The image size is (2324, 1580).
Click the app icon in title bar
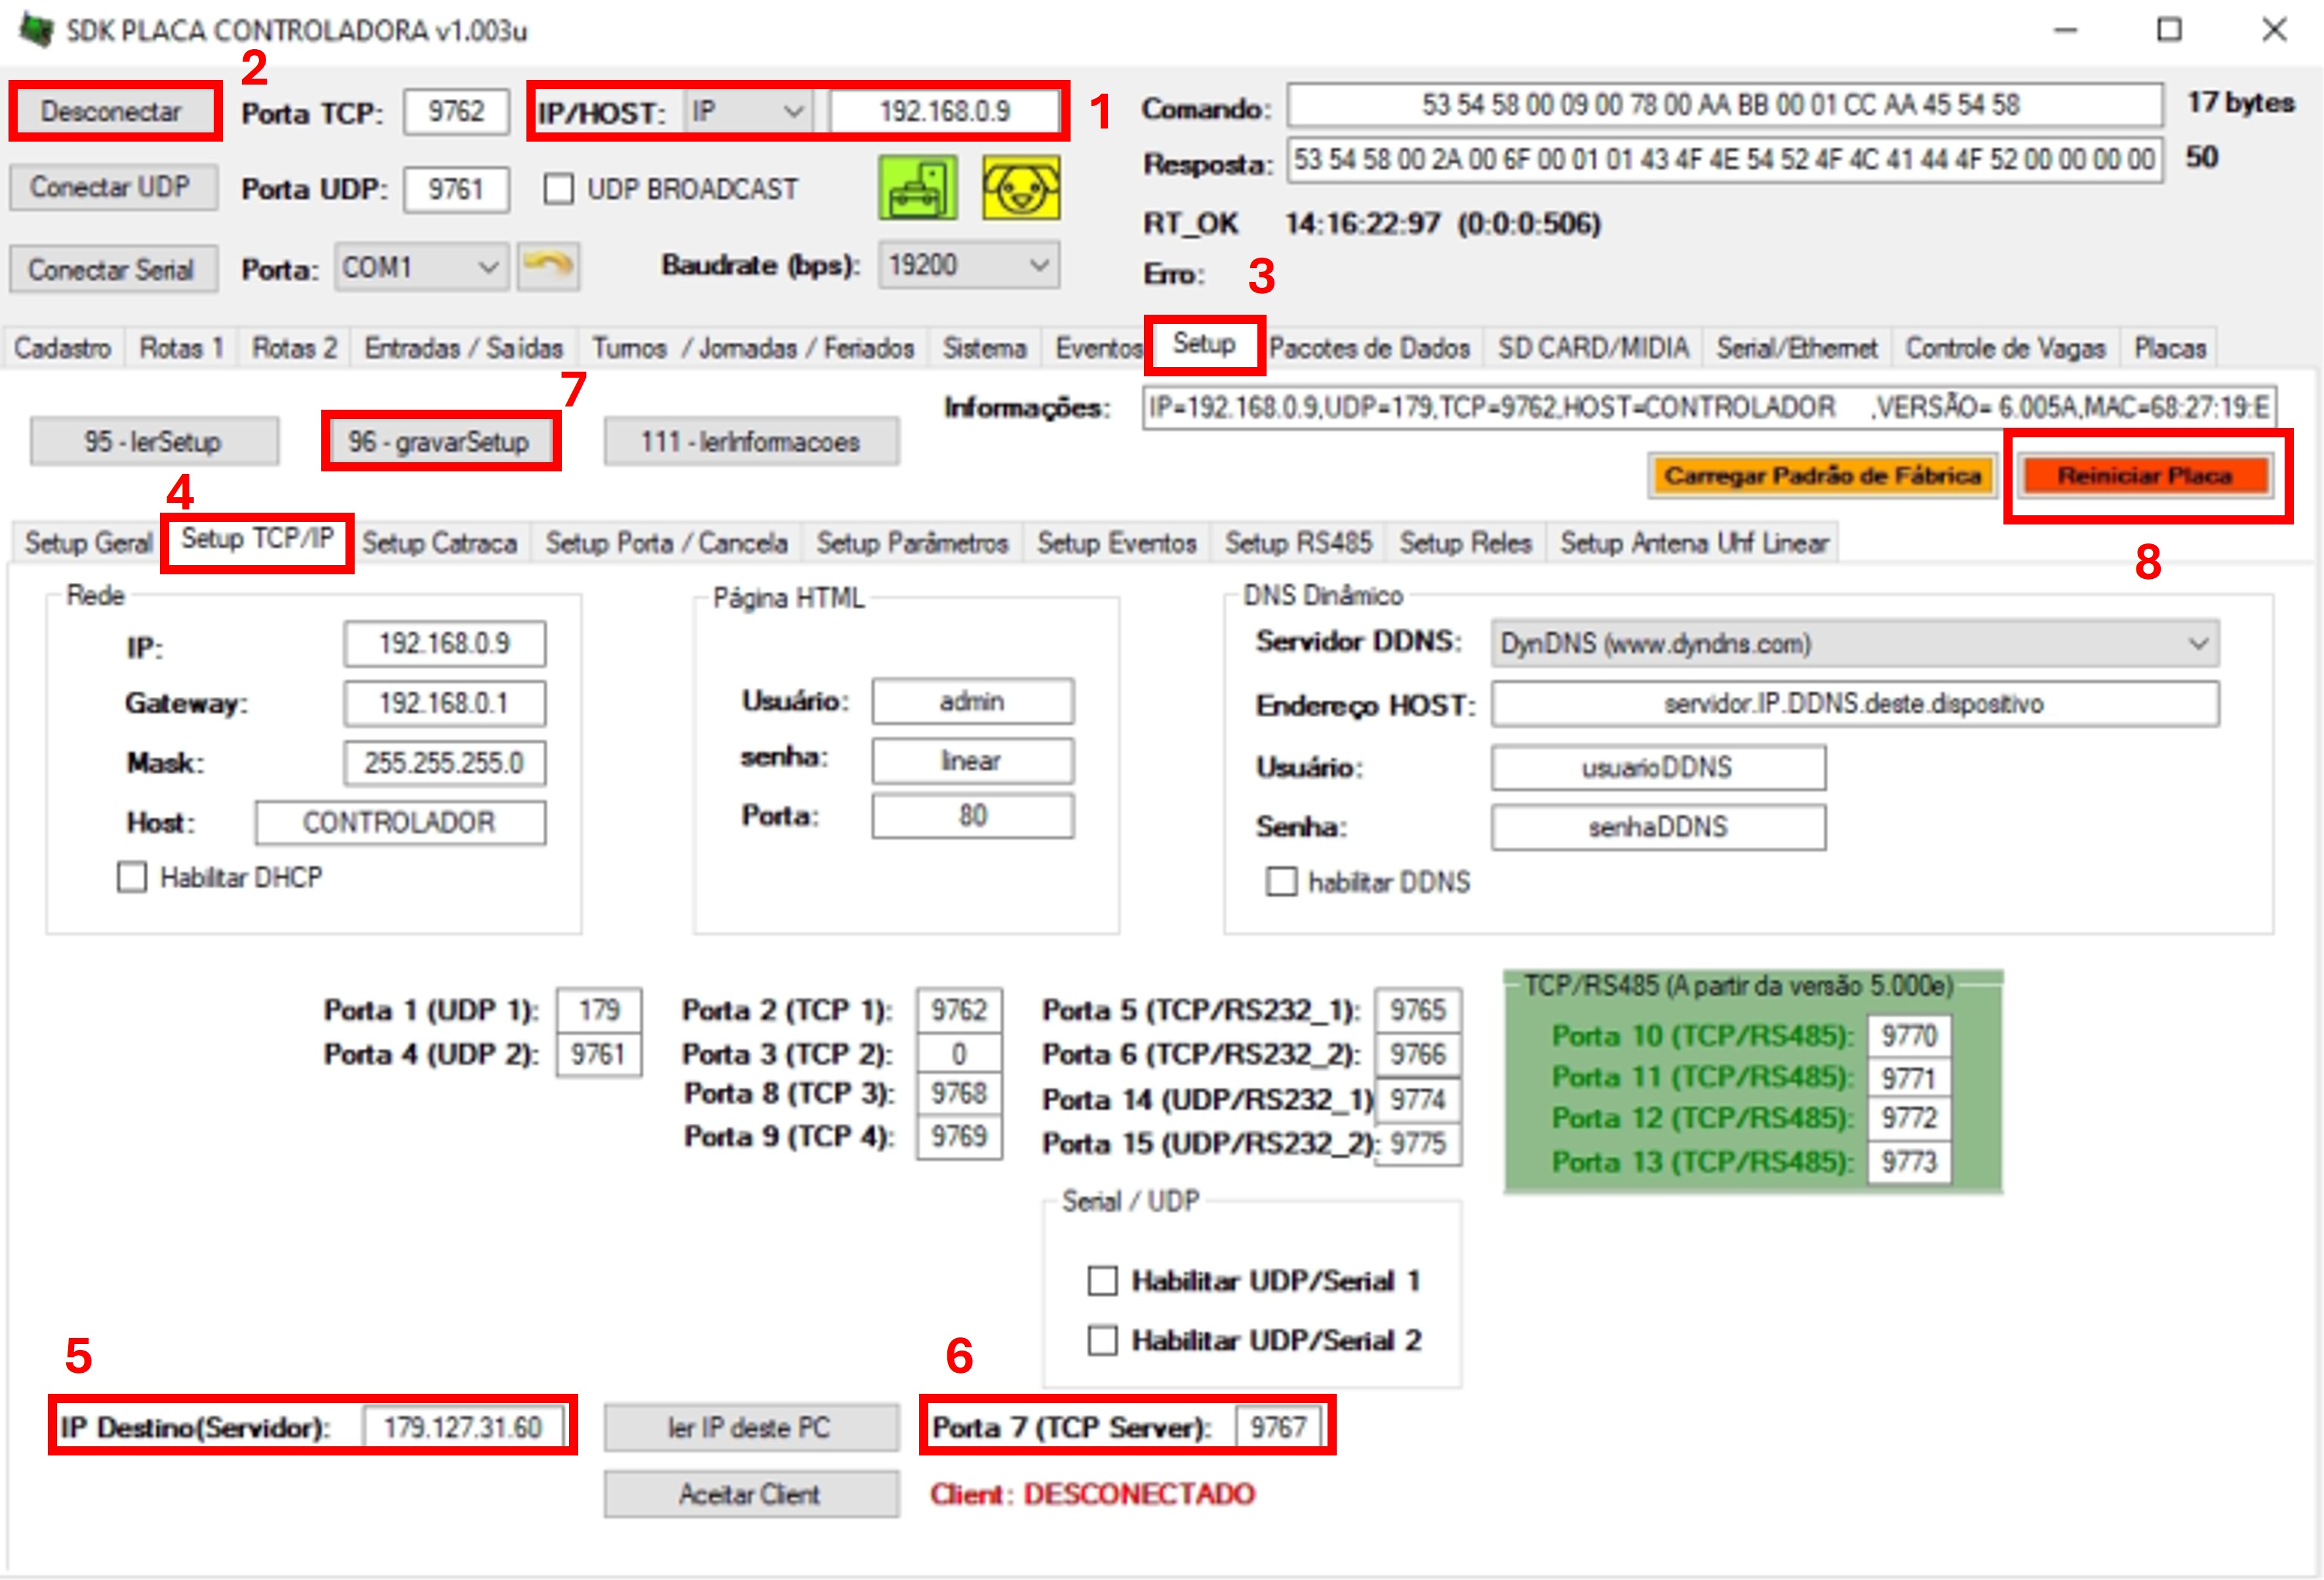tap(37, 30)
